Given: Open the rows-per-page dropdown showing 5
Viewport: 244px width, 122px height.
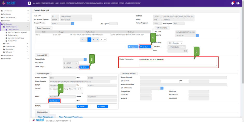Looking at the screenshot, I should [x=103, y=39].
